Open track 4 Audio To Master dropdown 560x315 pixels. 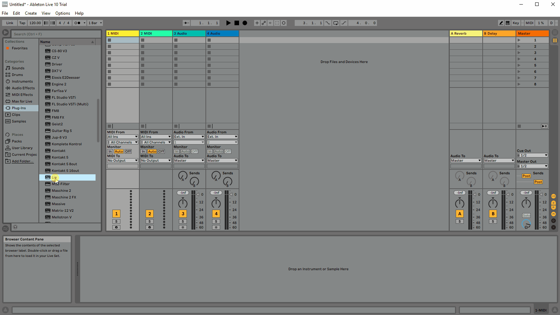point(222,161)
